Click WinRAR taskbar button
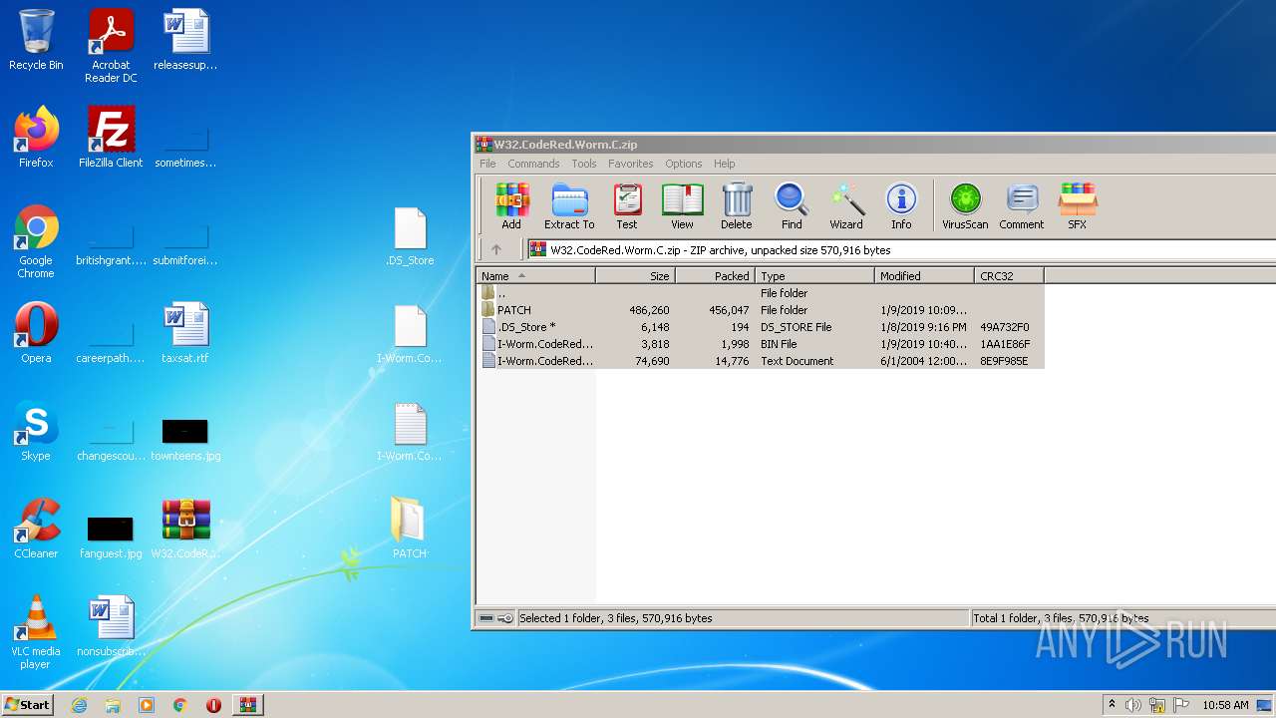The width and height of the screenshot is (1276, 718). point(247,705)
